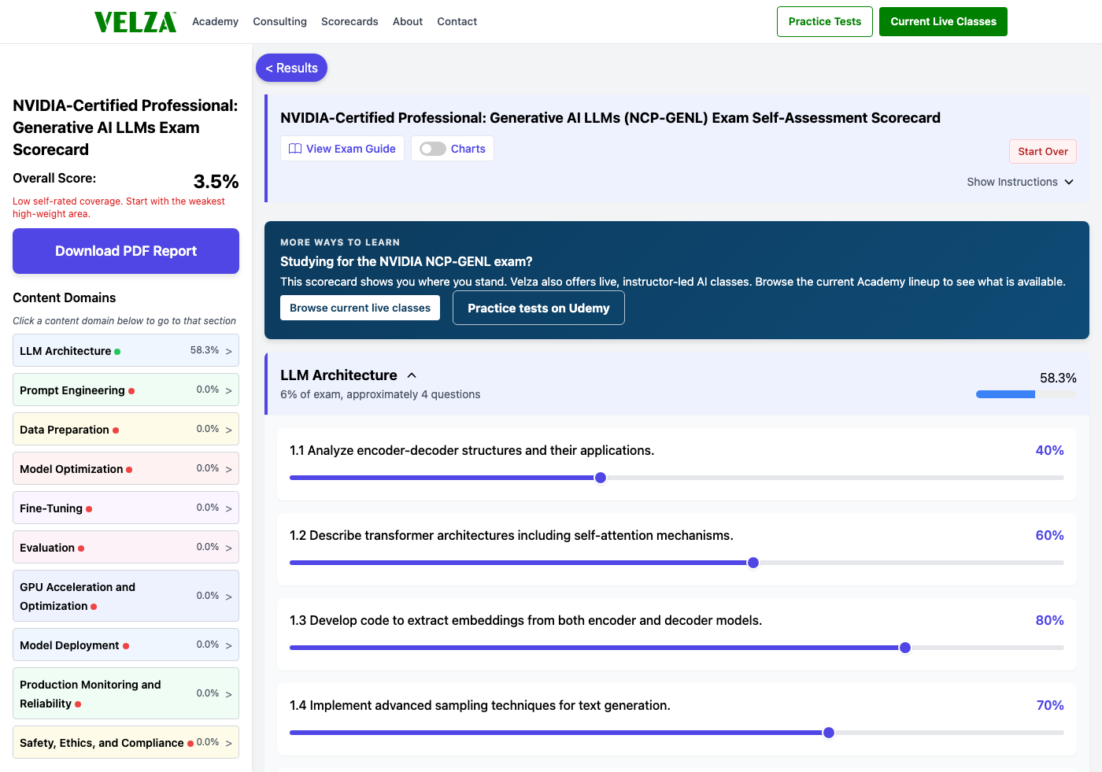
Task: Click the red status dot beside Evaluation
Action: pyautogui.click(x=81, y=549)
